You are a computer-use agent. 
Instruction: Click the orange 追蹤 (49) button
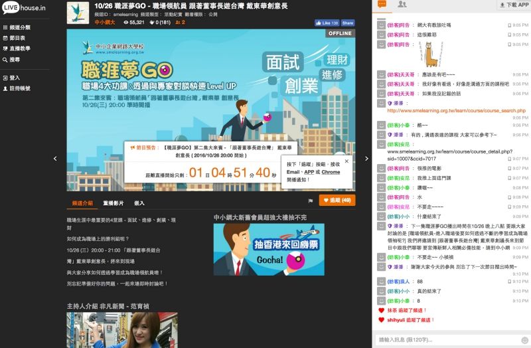point(337,201)
